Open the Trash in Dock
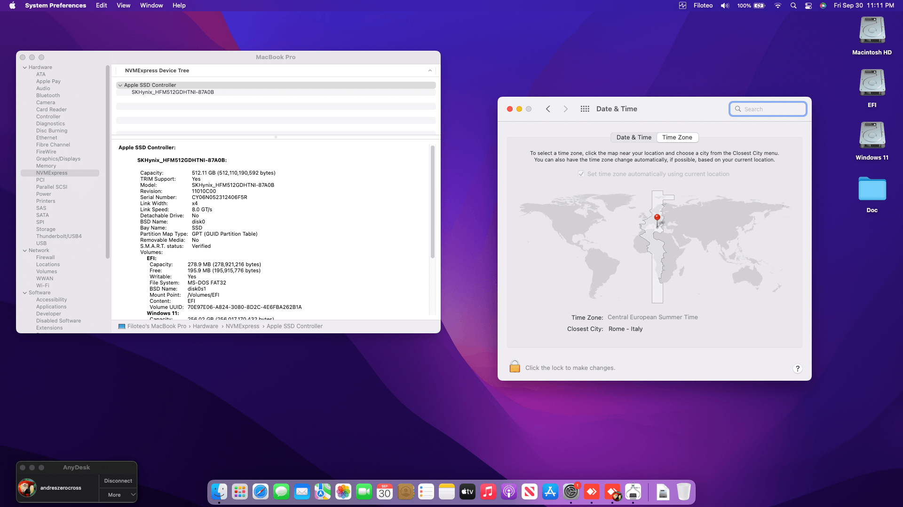Image resolution: width=903 pixels, height=507 pixels. tap(684, 492)
